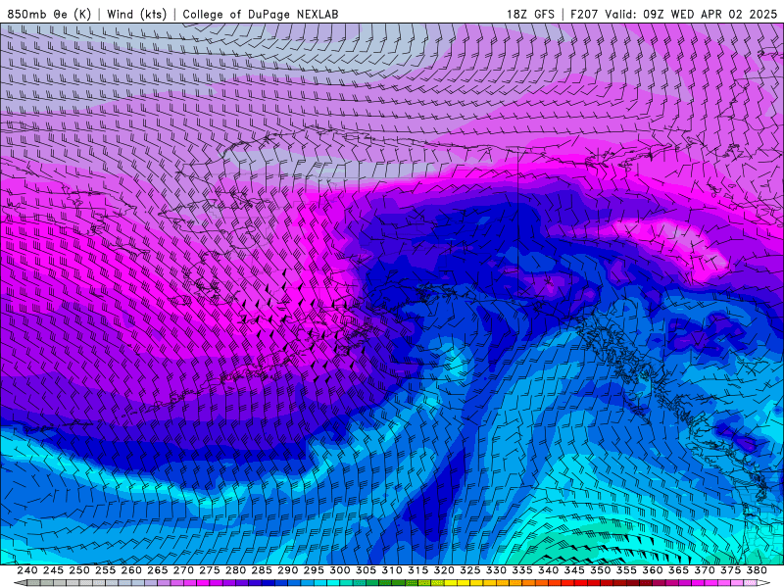Screen dimensions: 784x588
Task: Select the 245 value on the color scale
Action: [x=53, y=570]
